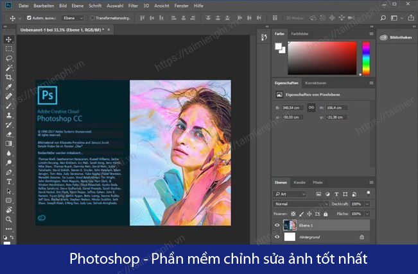Open Farbe panel flyout menu
418x274 pixels.
371,34
